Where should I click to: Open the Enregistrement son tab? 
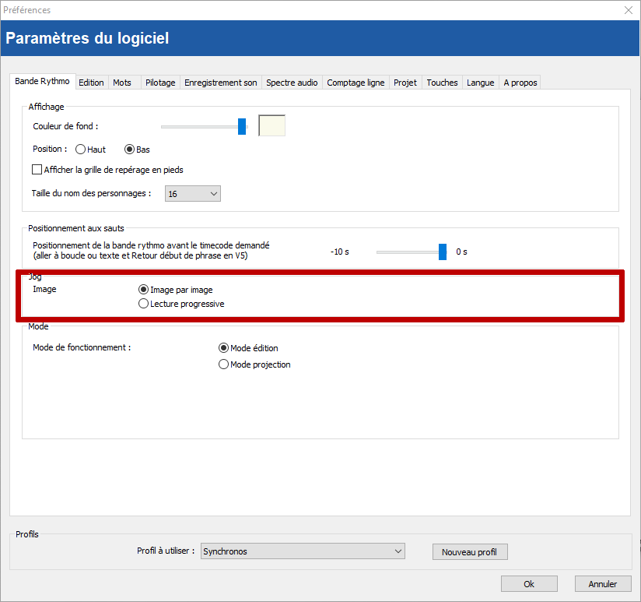pos(220,83)
